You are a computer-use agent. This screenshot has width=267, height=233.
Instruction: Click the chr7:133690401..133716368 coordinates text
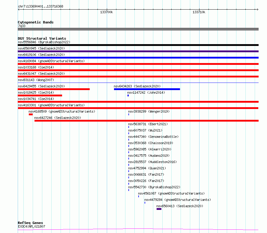coord(40,6)
